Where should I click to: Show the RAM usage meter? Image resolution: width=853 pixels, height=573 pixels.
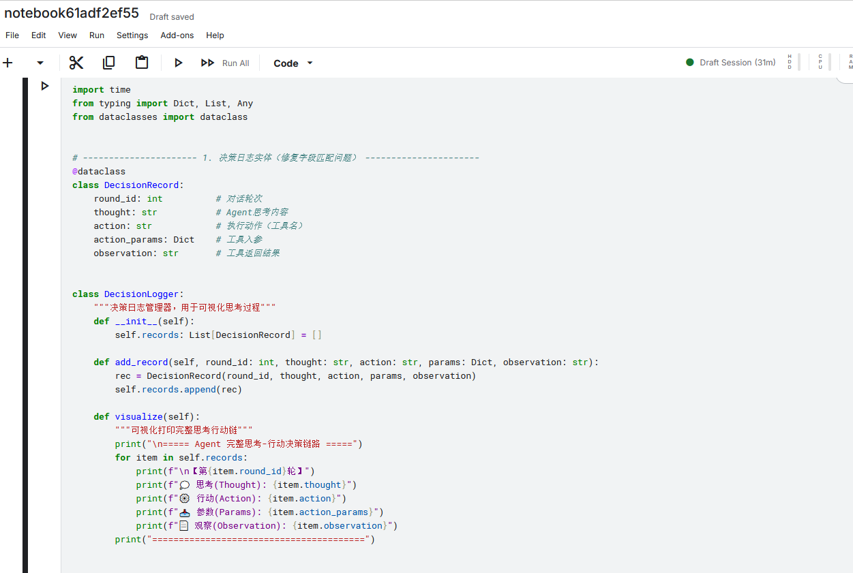pyautogui.click(x=850, y=62)
